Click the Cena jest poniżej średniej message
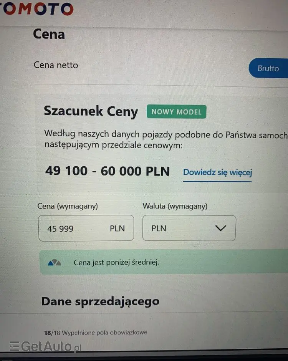The height and width of the screenshot is (361, 288). pos(116,262)
